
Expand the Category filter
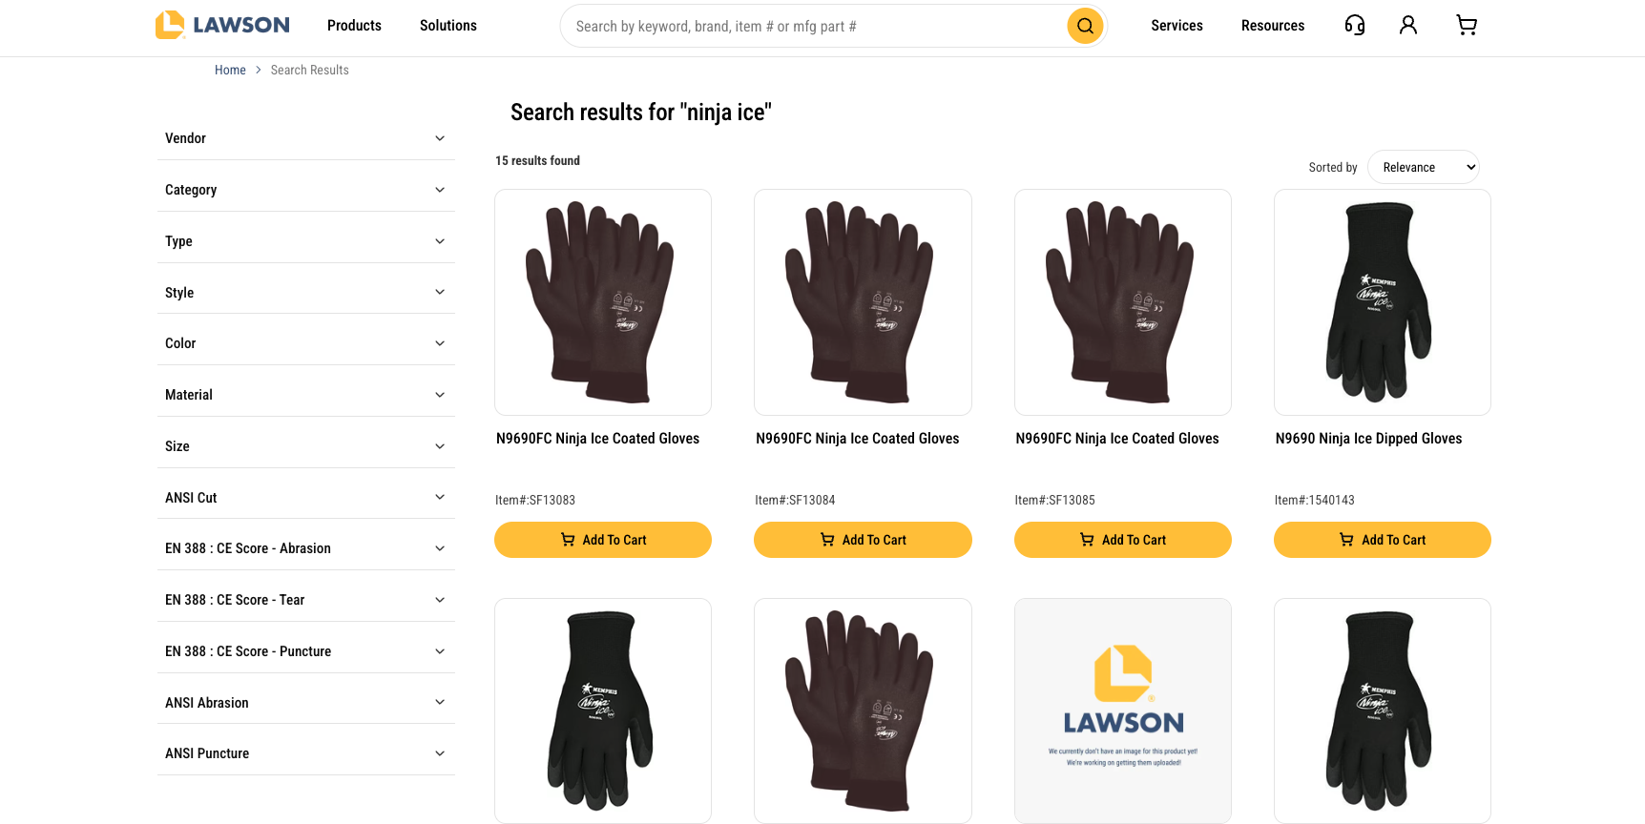[306, 190]
